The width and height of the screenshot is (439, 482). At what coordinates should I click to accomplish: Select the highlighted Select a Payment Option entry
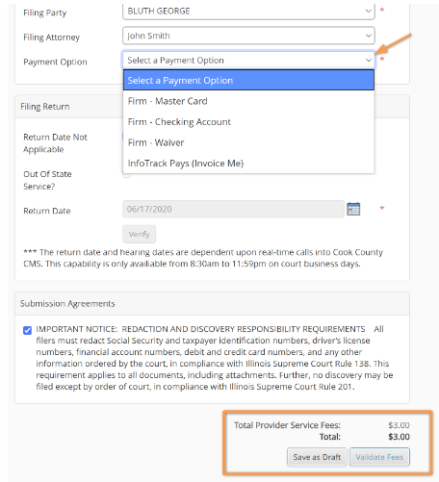click(248, 80)
